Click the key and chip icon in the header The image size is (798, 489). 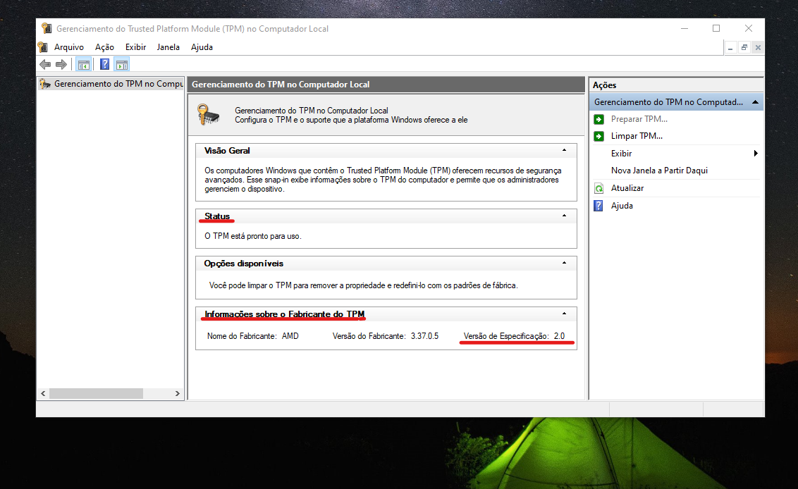208,114
